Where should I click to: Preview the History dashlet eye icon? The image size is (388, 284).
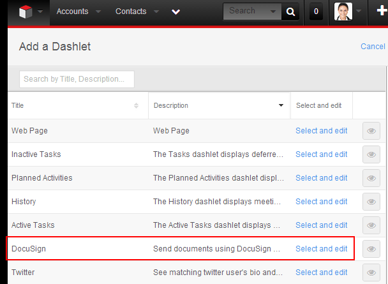[x=371, y=202]
